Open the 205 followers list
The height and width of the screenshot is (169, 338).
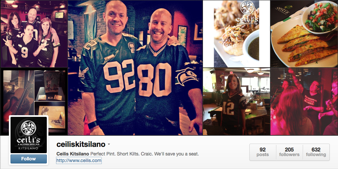click(289, 152)
